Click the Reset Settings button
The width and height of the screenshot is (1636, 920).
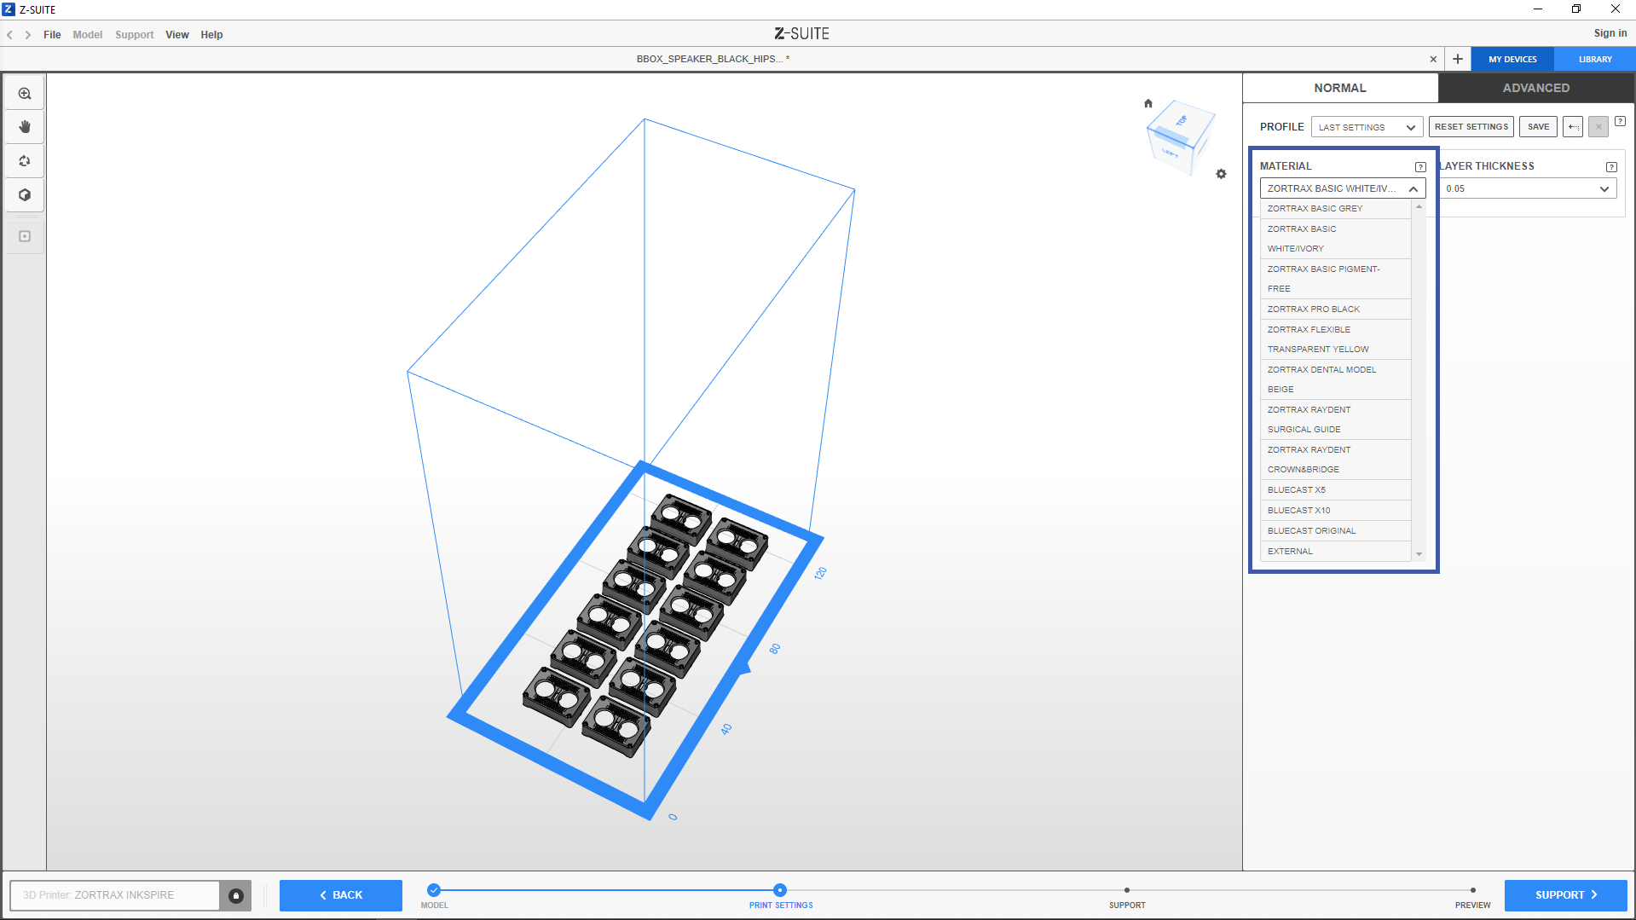point(1471,127)
